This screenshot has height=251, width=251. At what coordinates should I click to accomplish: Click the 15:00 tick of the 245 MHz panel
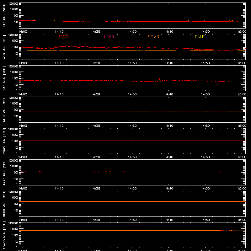242,32
